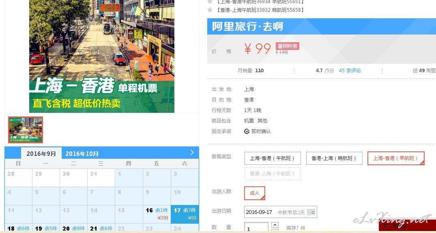This screenshot has height=233, width=436.
Task: Pick September 19 with 余5件
Action: (46, 228)
